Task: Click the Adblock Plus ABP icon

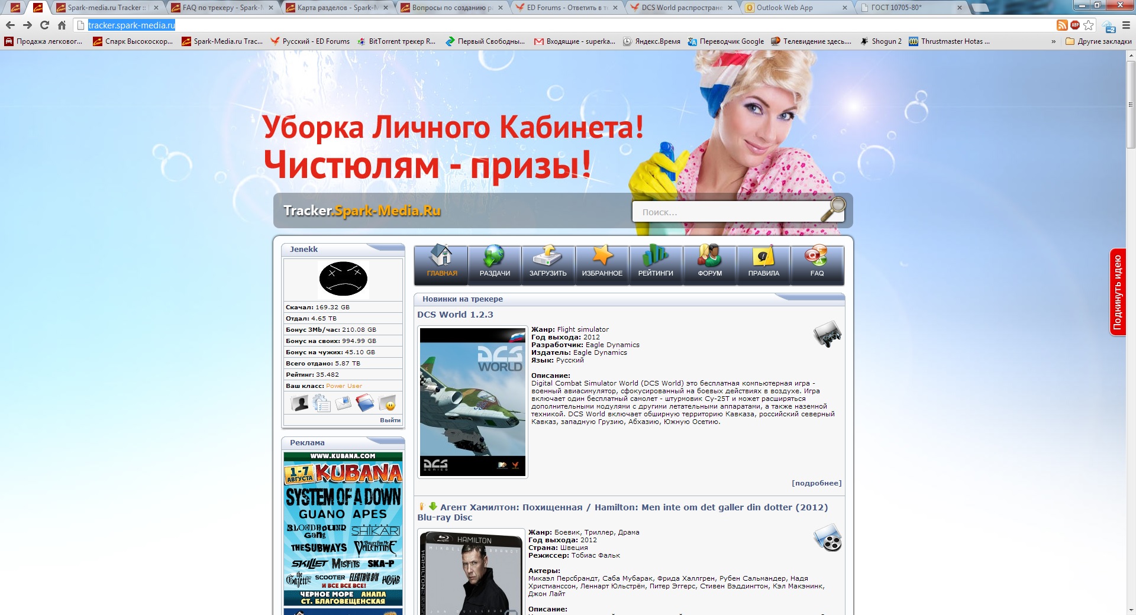Action: coord(1075,25)
